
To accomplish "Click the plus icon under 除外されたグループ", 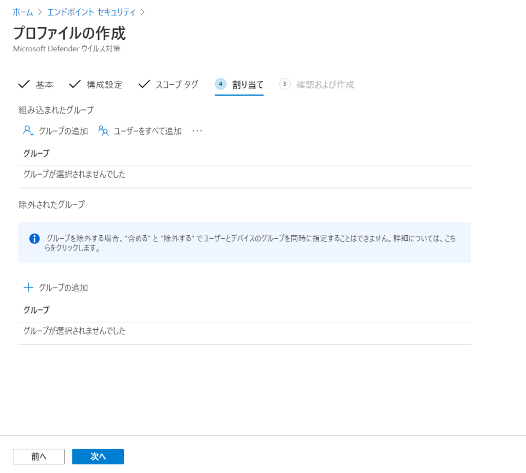I will point(28,288).
